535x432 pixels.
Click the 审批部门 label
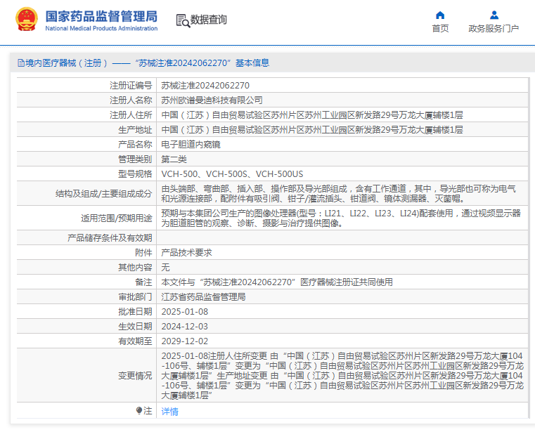(135, 296)
